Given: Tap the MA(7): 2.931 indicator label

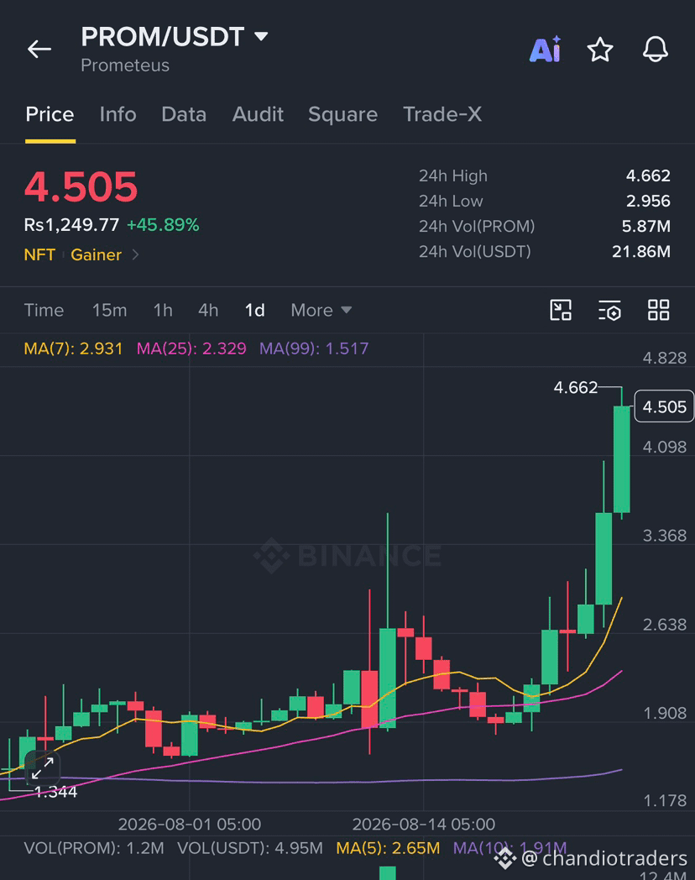Looking at the screenshot, I should (73, 348).
